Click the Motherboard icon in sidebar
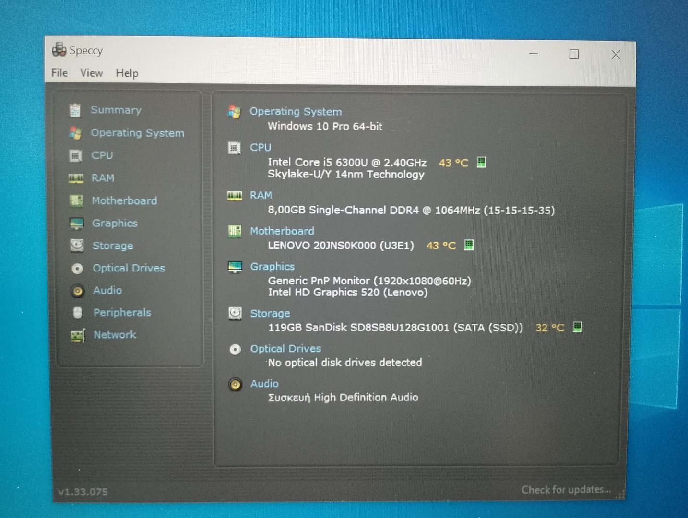The height and width of the screenshot is (518, 688). pyautogui.click(x=76, y=200)
